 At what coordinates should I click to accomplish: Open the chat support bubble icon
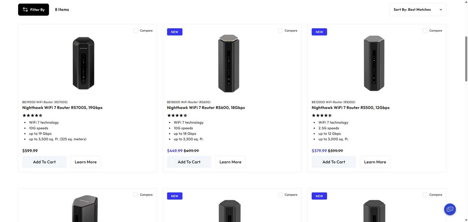[450, 209]
